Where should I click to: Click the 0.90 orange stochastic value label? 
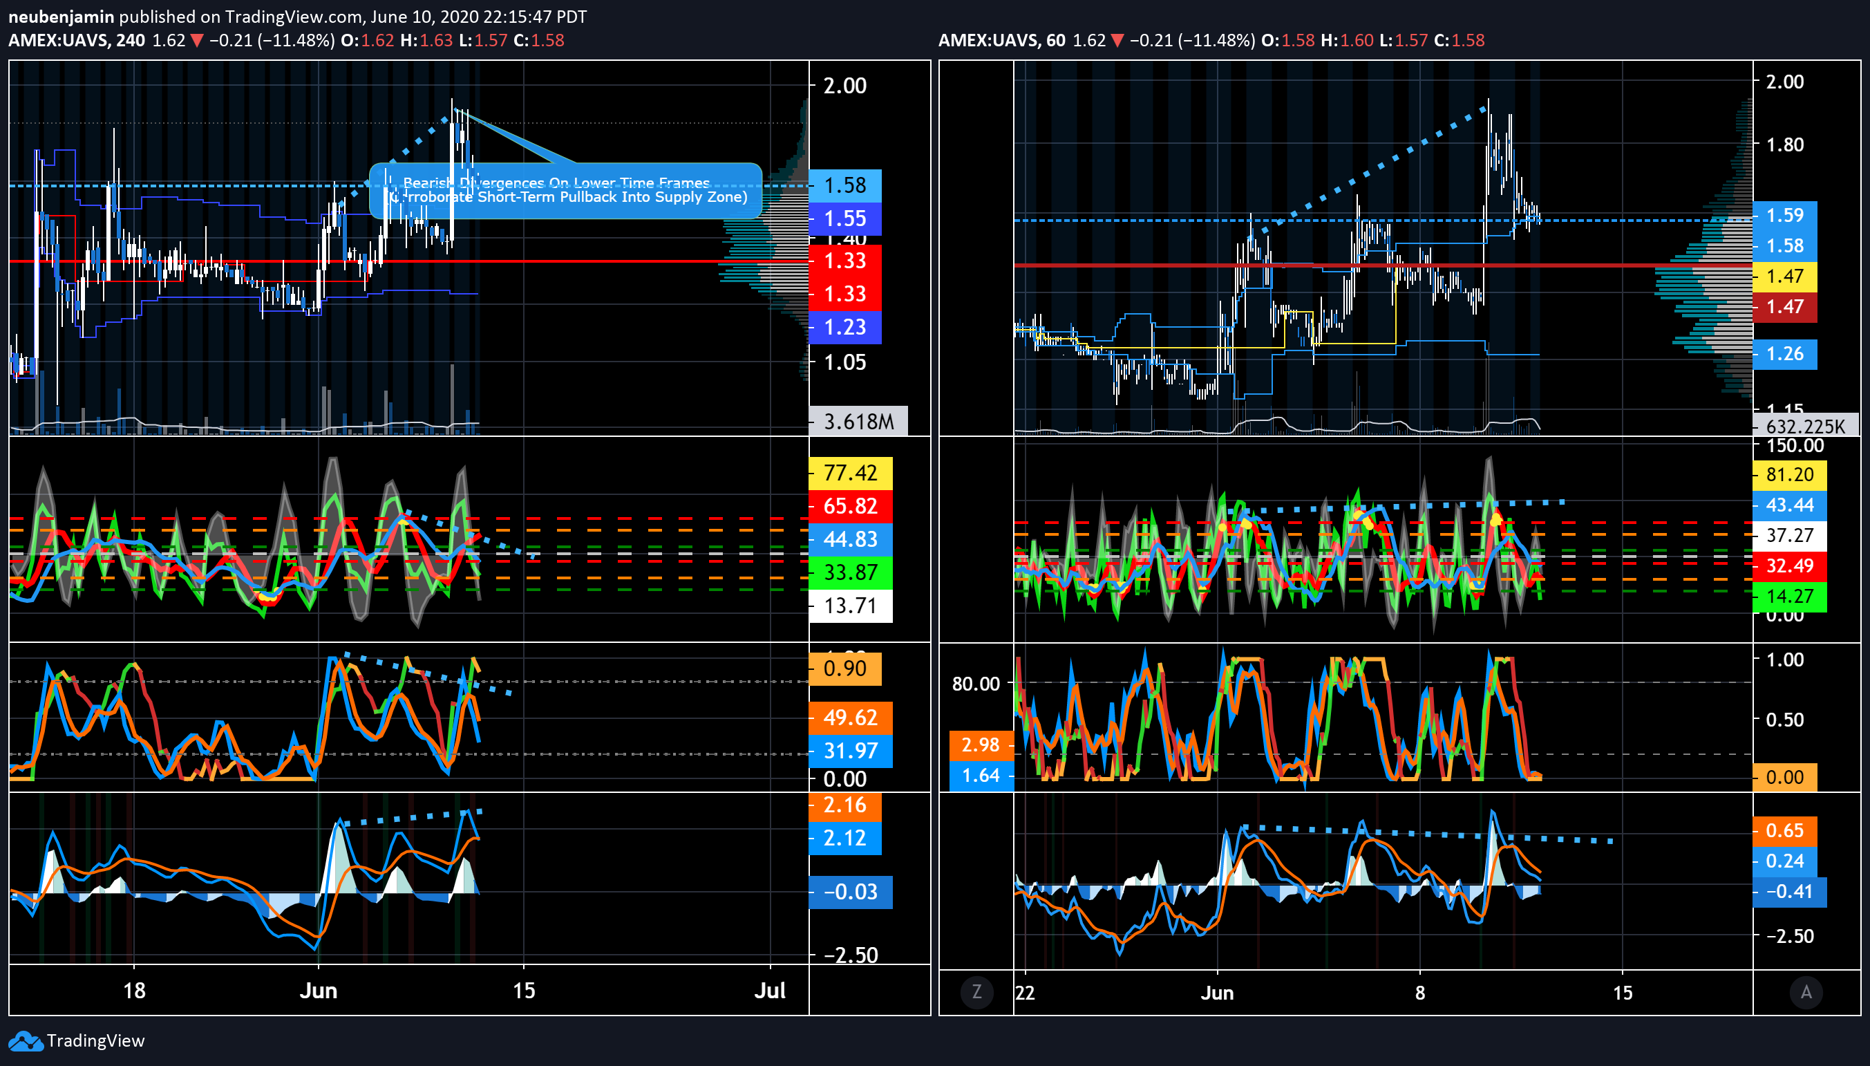coord(845,668)
